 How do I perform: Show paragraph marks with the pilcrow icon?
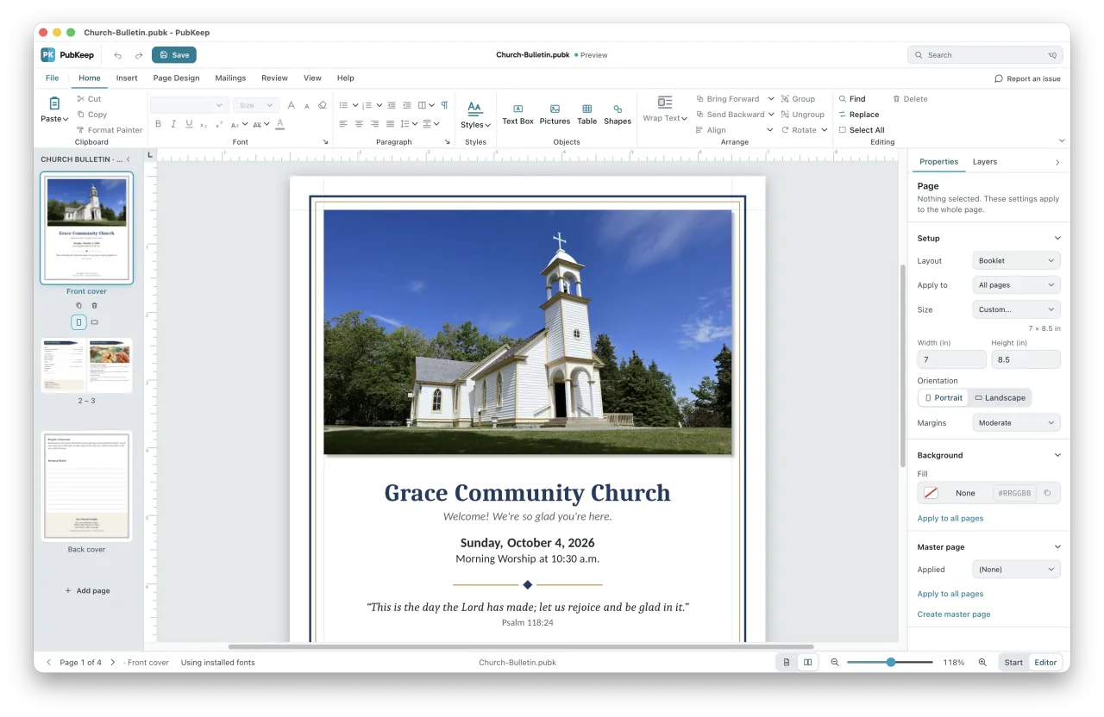(x=444, y=105)
